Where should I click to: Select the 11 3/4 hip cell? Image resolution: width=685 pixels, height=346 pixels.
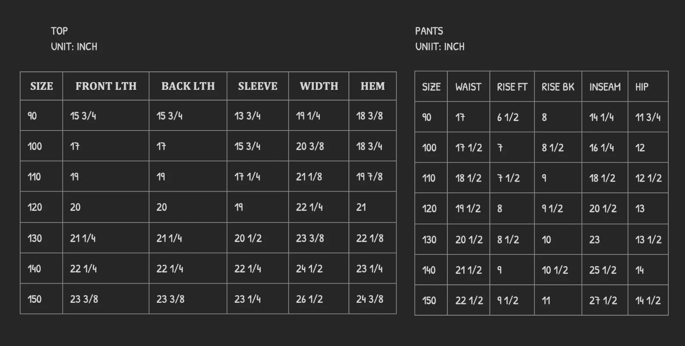pyautogui.click(x=648, y=117)
